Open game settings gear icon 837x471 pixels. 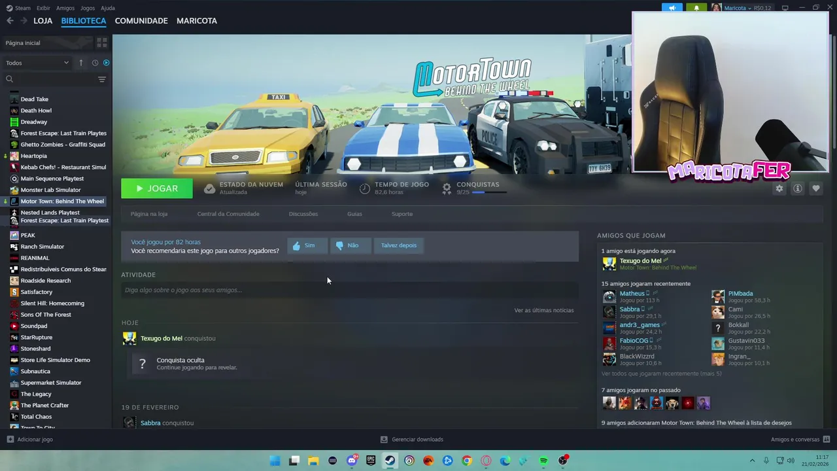point(779,188)
